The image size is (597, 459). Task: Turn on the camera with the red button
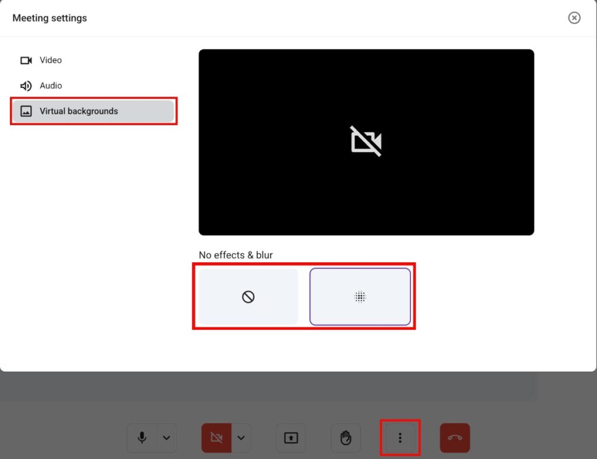pyautogui.click(x=216, y=438)
